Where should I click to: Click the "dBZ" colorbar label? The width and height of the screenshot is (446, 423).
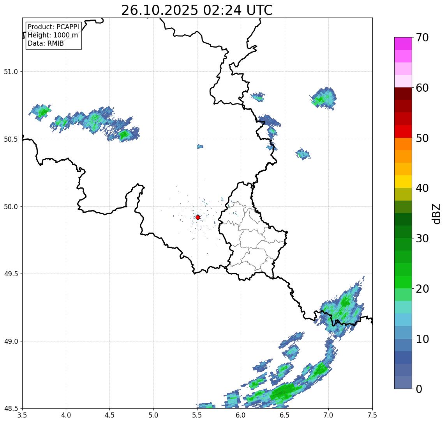tap(436, 213)
